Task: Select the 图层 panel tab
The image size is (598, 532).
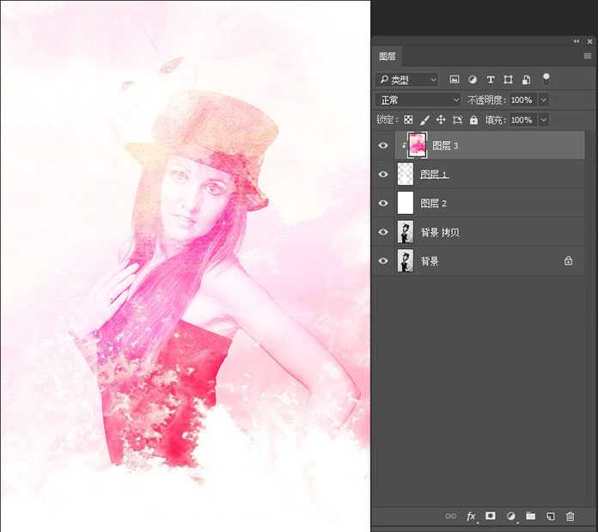Action: [387, 57]
